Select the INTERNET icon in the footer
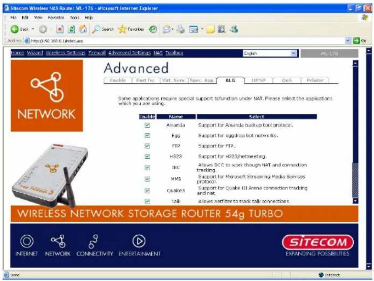 tap(27, 245)
